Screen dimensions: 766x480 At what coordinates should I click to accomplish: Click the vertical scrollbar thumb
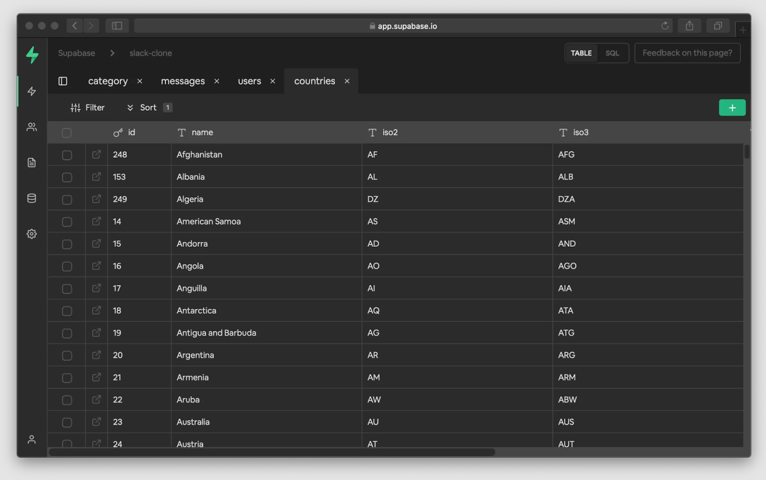(x=747, y=152)
